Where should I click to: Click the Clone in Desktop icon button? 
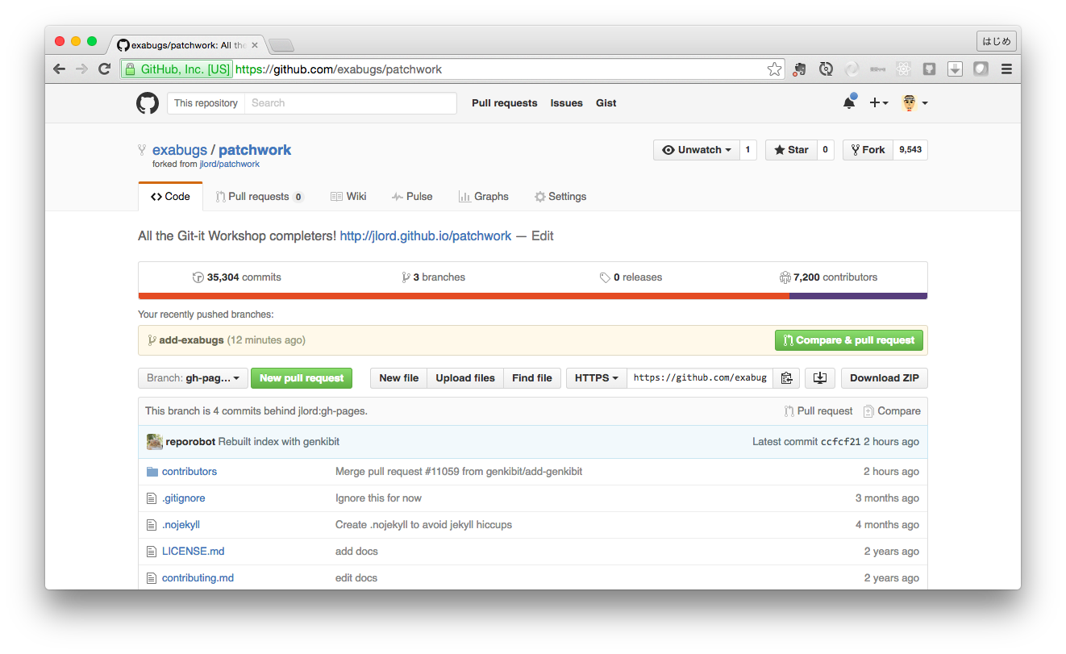pyautogui.click(x=820, y=377)
